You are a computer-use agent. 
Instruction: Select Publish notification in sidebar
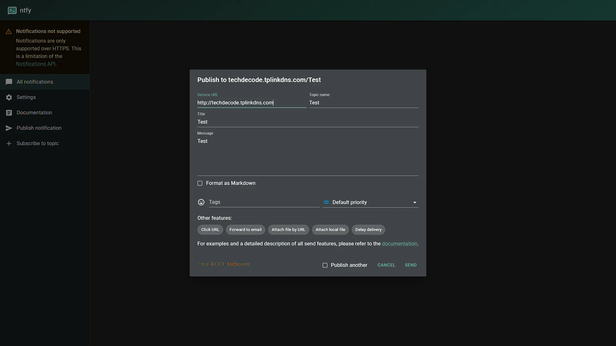click(x=45, y=128)
